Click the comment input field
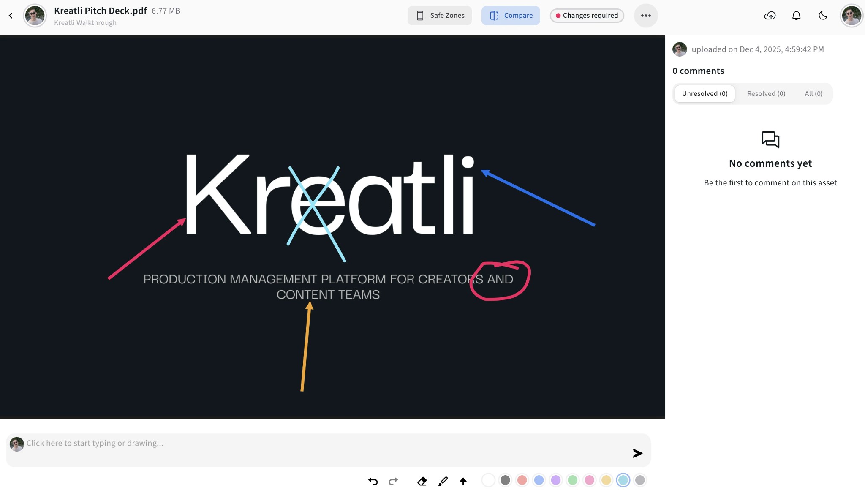 (x=169, y=443)
